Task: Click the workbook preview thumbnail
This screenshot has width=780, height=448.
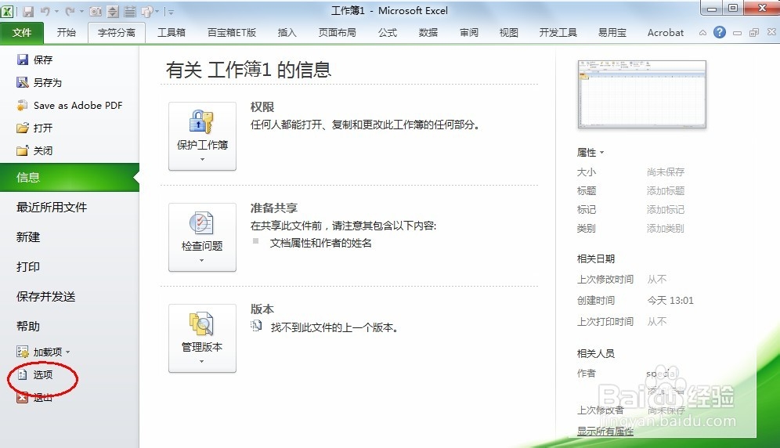Action: point(641,94)
